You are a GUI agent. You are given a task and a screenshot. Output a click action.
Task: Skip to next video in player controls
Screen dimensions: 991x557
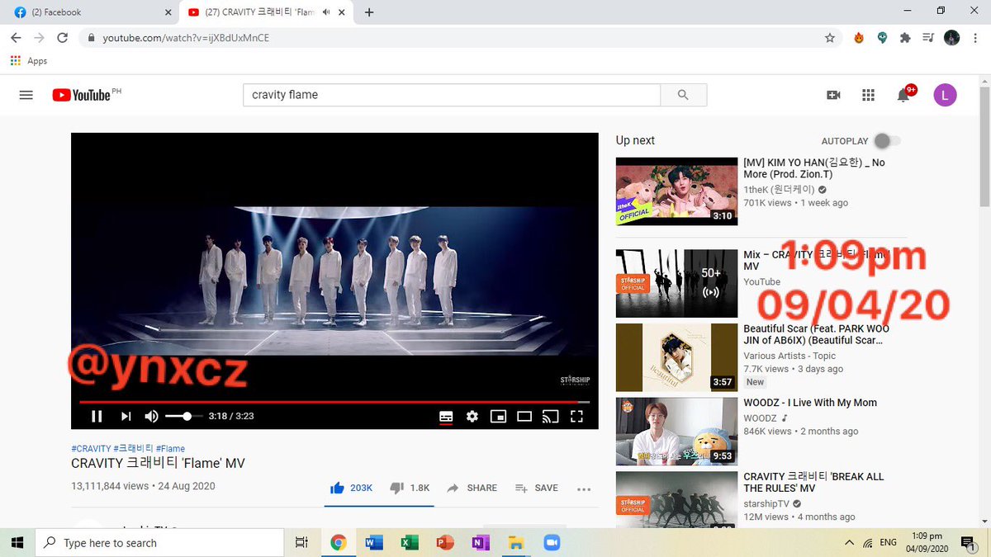pyautogui.click(x=126, y=417)
